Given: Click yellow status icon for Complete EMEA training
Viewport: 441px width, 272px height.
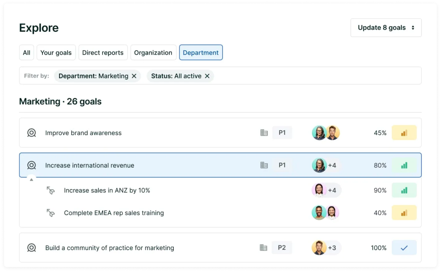Looking at the screenshot, I should [x=404, y=213].
